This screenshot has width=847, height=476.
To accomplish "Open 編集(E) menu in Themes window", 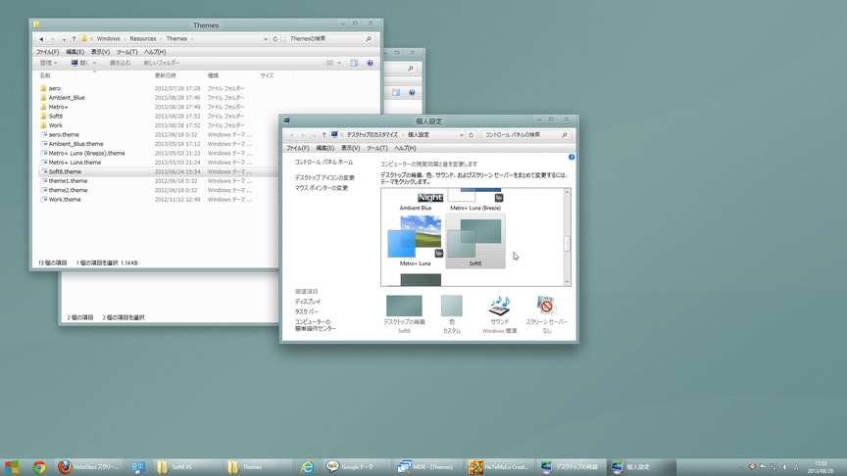I will point(75,52).
